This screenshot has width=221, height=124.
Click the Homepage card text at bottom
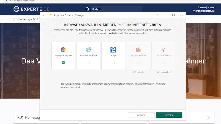tap(32, 118)
